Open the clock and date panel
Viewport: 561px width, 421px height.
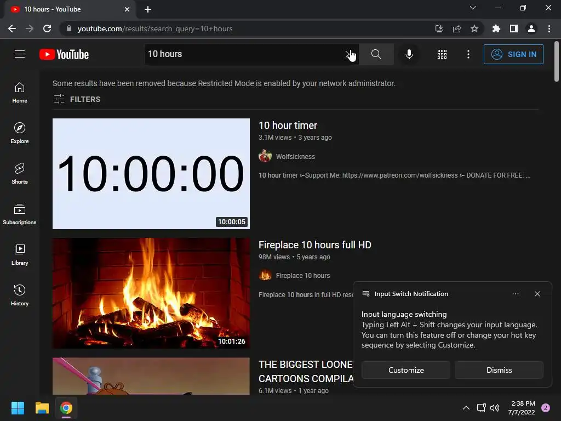point(522,408)
